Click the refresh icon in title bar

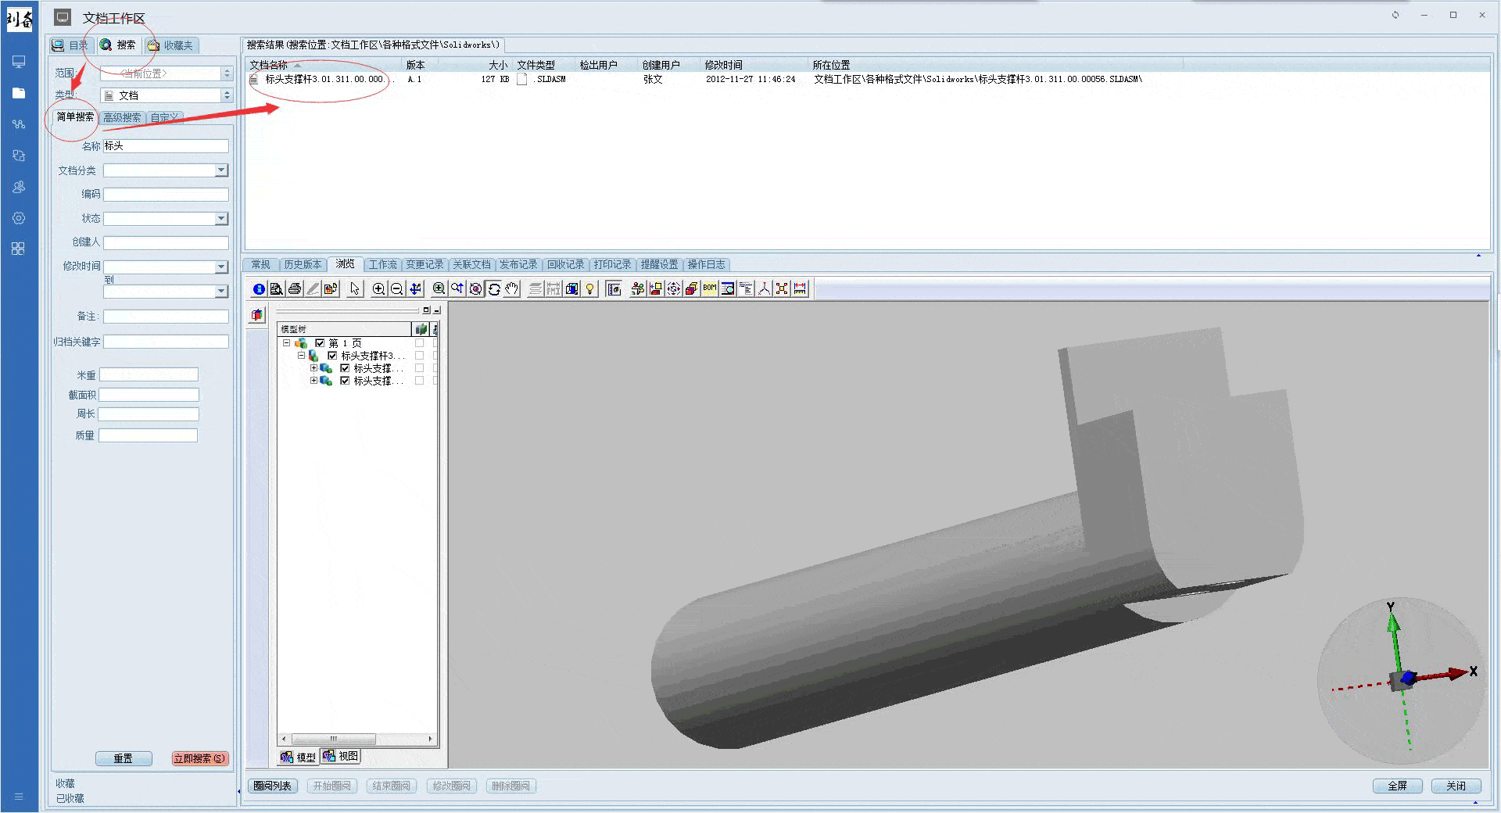pyautogui.click(x=1395, y=15)
